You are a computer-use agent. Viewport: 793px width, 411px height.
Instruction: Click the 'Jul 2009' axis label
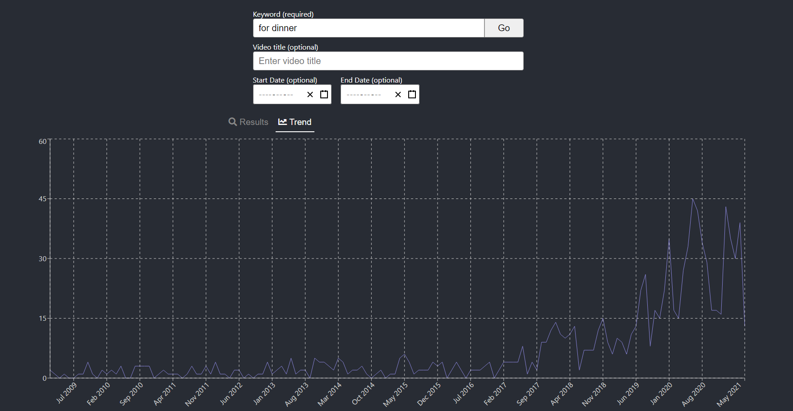tap(66, 393)
